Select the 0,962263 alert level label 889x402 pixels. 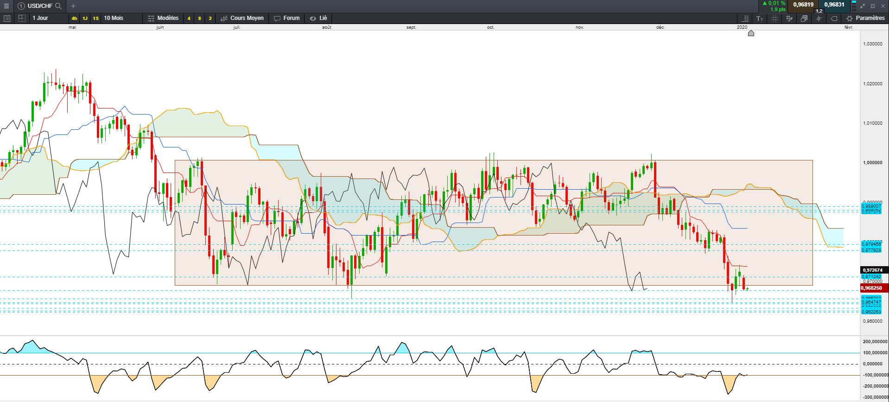point(871,312)
